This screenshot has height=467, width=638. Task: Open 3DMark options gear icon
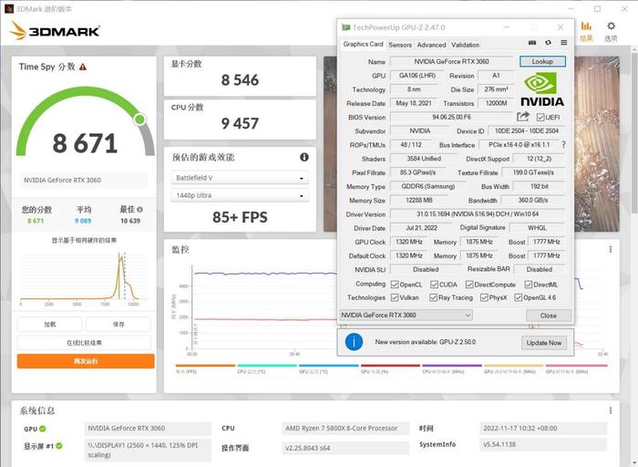pos(611,26)
